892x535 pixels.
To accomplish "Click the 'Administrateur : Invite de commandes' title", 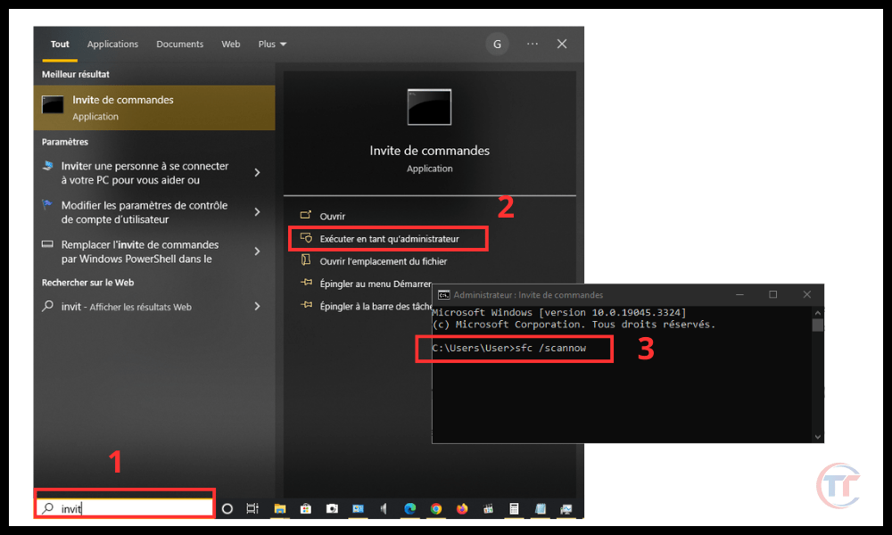I will tap(528, 294).
